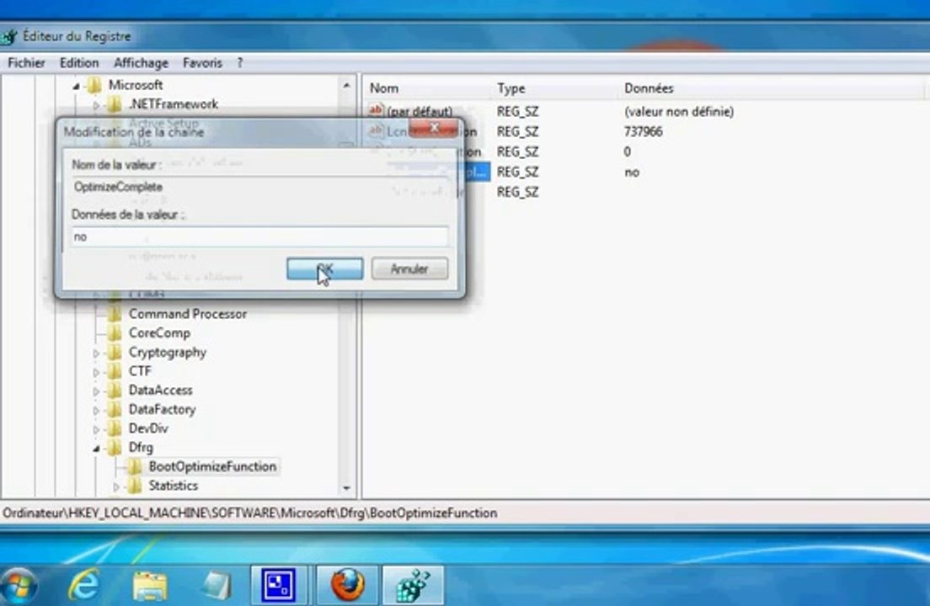Click the Nom column header
Screen dimensions: 930x606
pos(384,88)
